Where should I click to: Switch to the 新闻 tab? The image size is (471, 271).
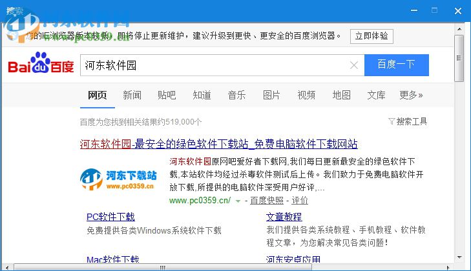pos(132,95)
